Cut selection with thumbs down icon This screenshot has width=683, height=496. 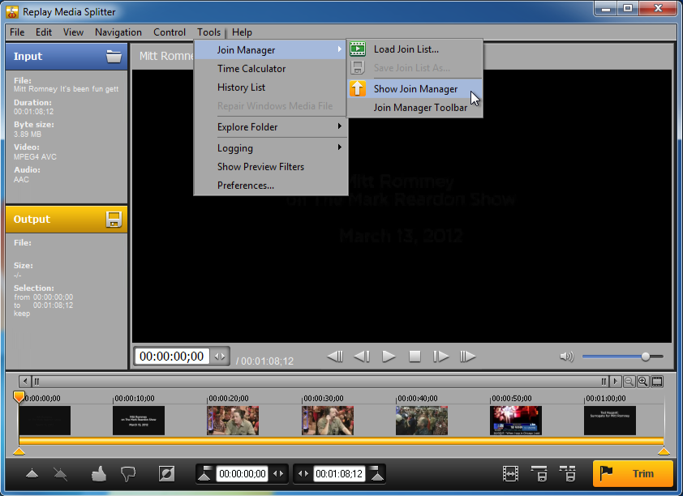[x=128, y=474]
